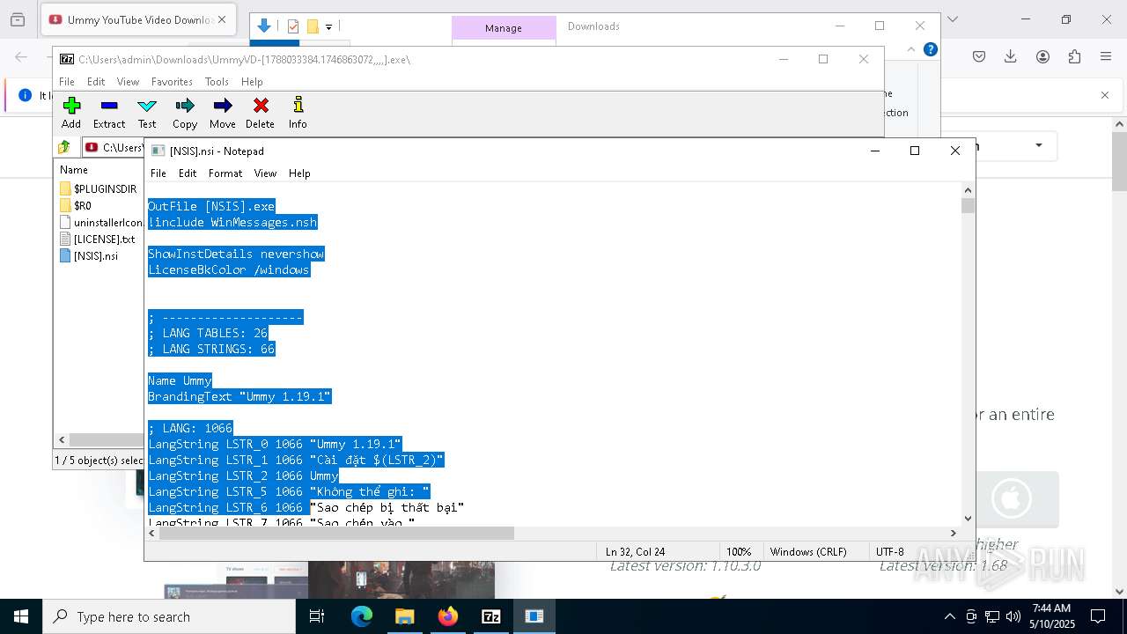Select uninstallerIcon file in 7-Zip list
This screenshot has height=634, width=1127.
click(x=101, y=222)
